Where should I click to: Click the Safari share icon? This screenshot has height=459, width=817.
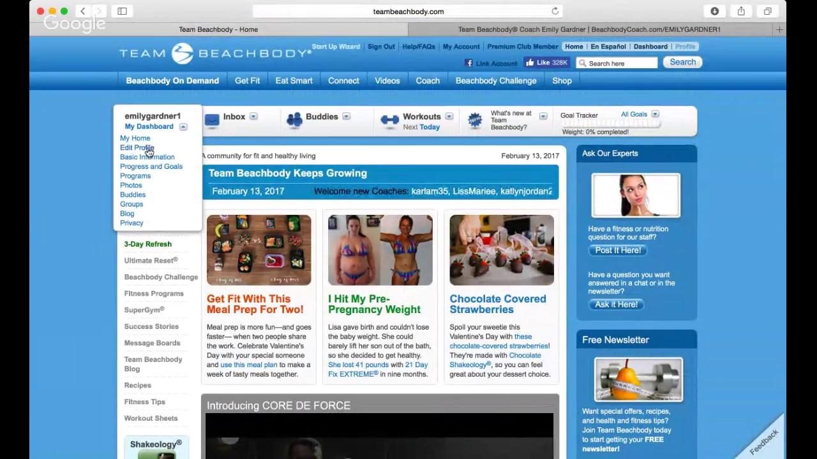click(x=741, y=11)
